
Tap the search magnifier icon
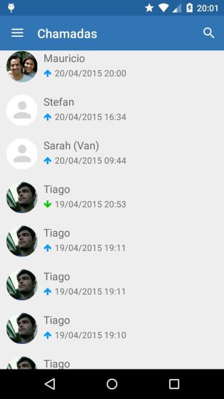209,33
